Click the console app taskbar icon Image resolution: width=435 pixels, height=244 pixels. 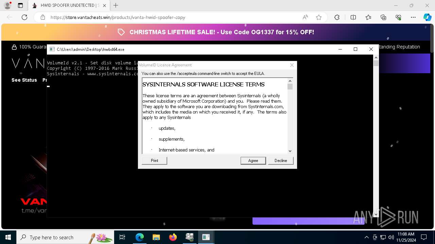206,237
